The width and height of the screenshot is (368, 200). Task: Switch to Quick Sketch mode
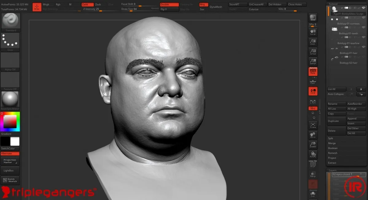tap(10, 180)
